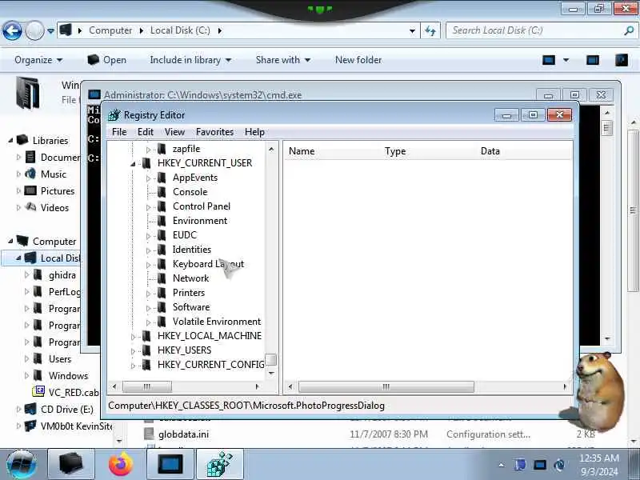Expand the HKEY_CURRENT_CONFIG hive
The height and width of the screenshot is (480, 640).
[133, 366]
